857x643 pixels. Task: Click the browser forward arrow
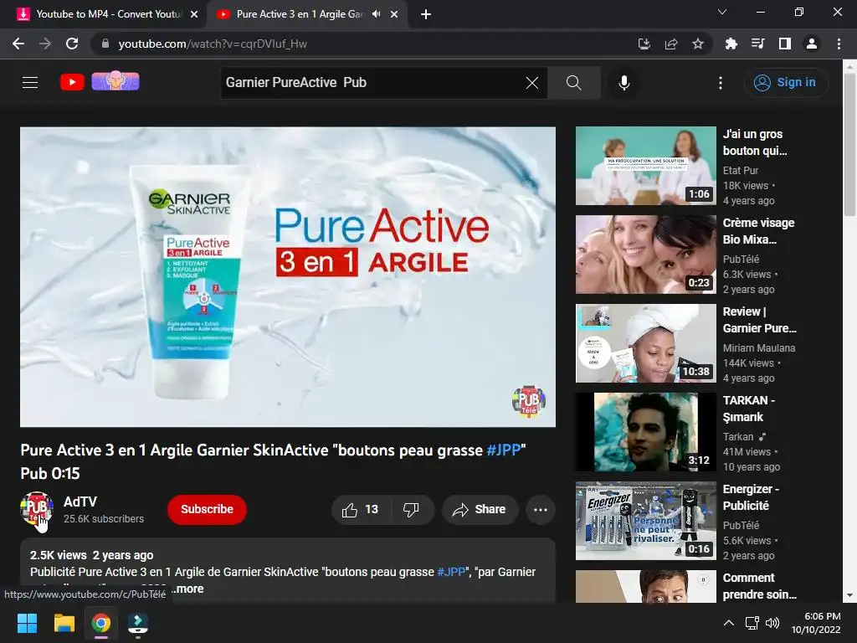tap(45, 44)
